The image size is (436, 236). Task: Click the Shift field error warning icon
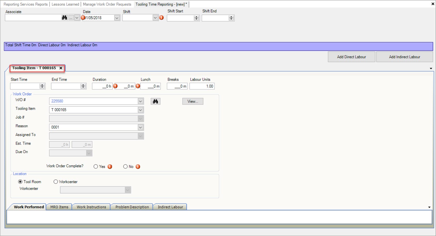[162, 18]
